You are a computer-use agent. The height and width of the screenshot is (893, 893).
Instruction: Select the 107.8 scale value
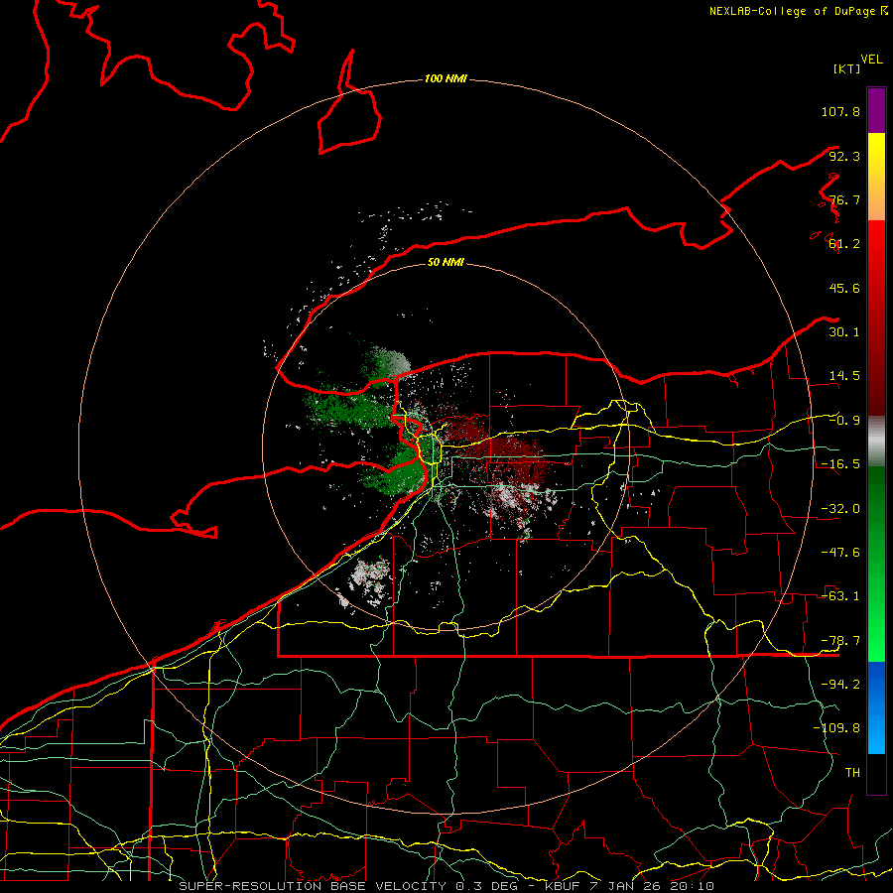pyautogui.click(x=840, y=111)
